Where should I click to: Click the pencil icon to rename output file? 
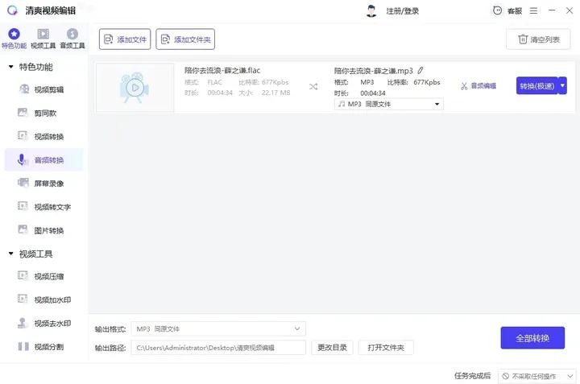click(420, 71)
